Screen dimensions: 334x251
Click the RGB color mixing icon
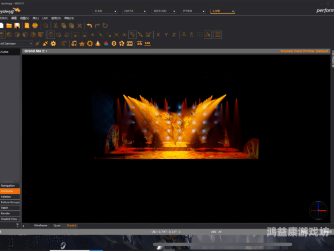(x=106, y=44)
